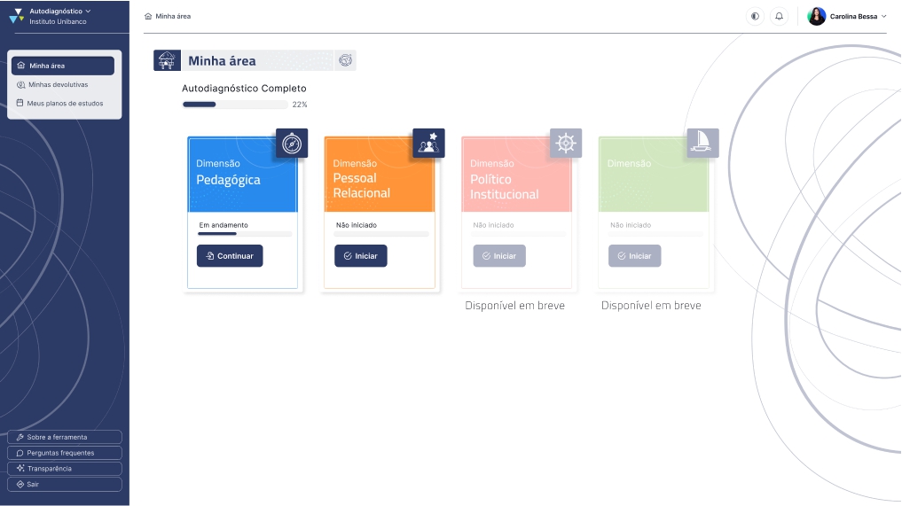Image resolution: width=902 pixels, height=506 pixels.
Task: Click Disponível em breve under the green card
Action: (x=651, y=306)
